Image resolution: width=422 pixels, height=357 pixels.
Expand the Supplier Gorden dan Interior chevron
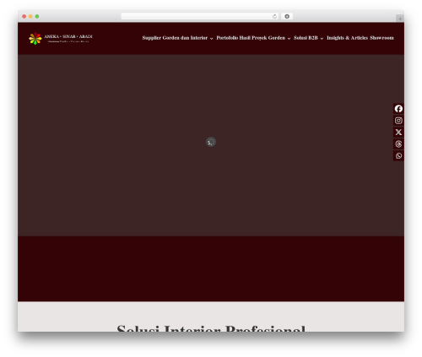click(x=211, y=39)
